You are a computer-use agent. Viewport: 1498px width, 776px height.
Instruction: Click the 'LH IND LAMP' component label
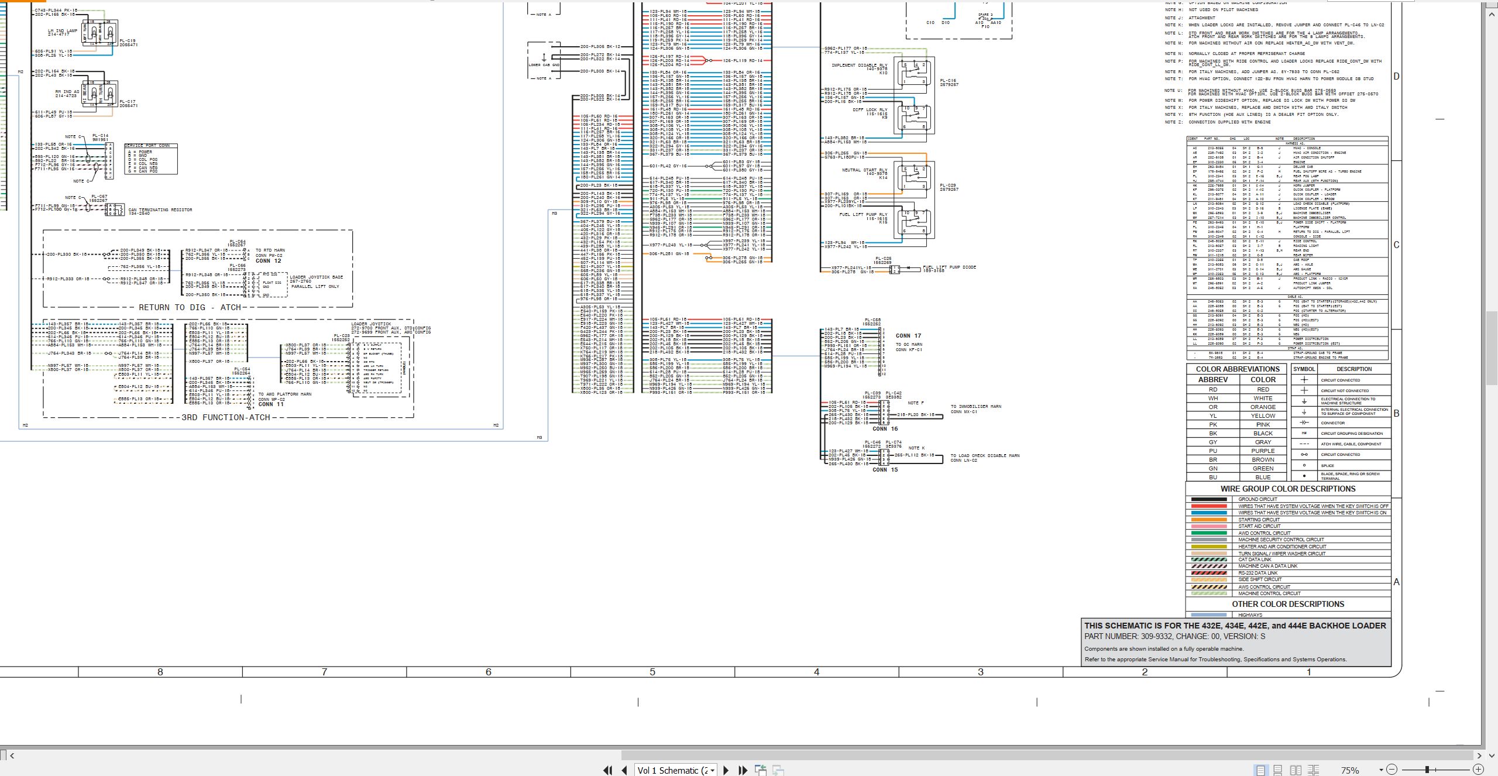tap(63, 30)
